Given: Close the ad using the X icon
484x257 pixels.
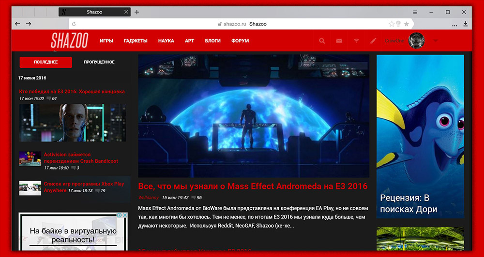Looking at the screenshot, I should [125, 215].
